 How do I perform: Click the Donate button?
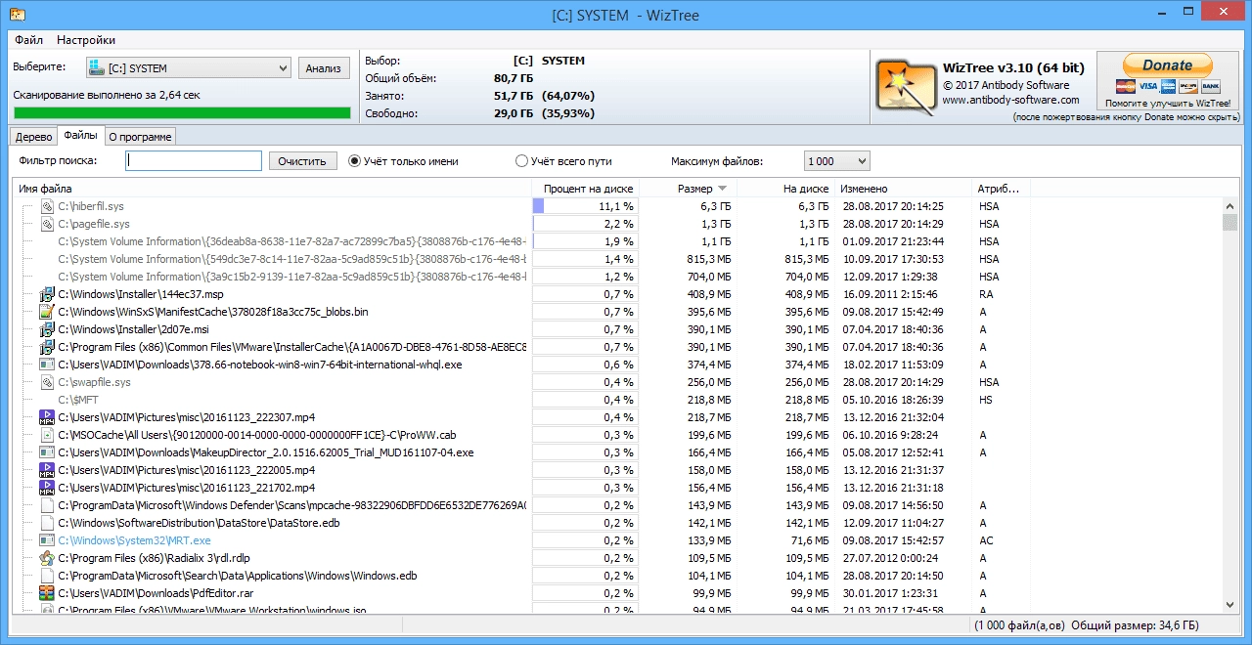1167,65
